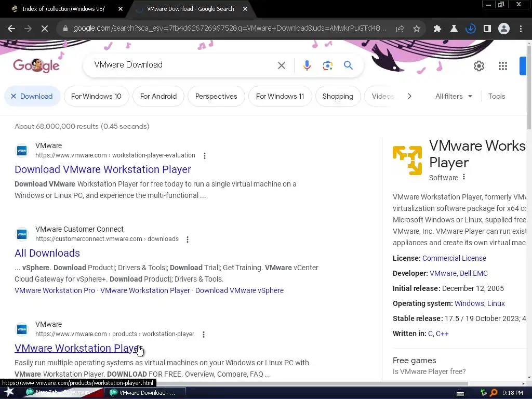Switch to the Index of /collection/Windows 95 tab

point(63,9)
